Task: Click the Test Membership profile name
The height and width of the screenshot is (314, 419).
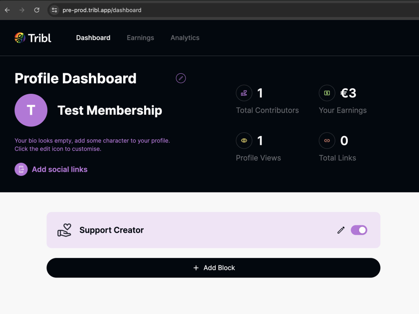Action: (x=109, y=110)
